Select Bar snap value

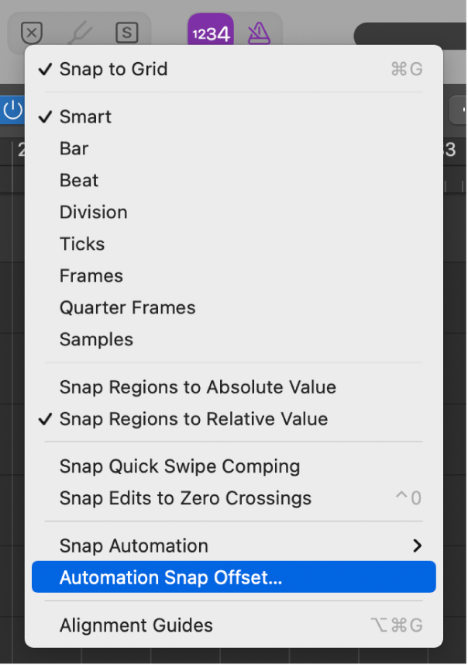pos(74,148)
